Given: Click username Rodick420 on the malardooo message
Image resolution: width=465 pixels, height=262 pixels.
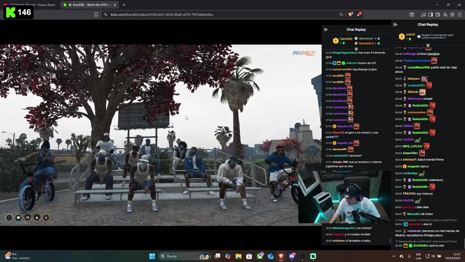Looking at the screenshot, I should [420, 180].
